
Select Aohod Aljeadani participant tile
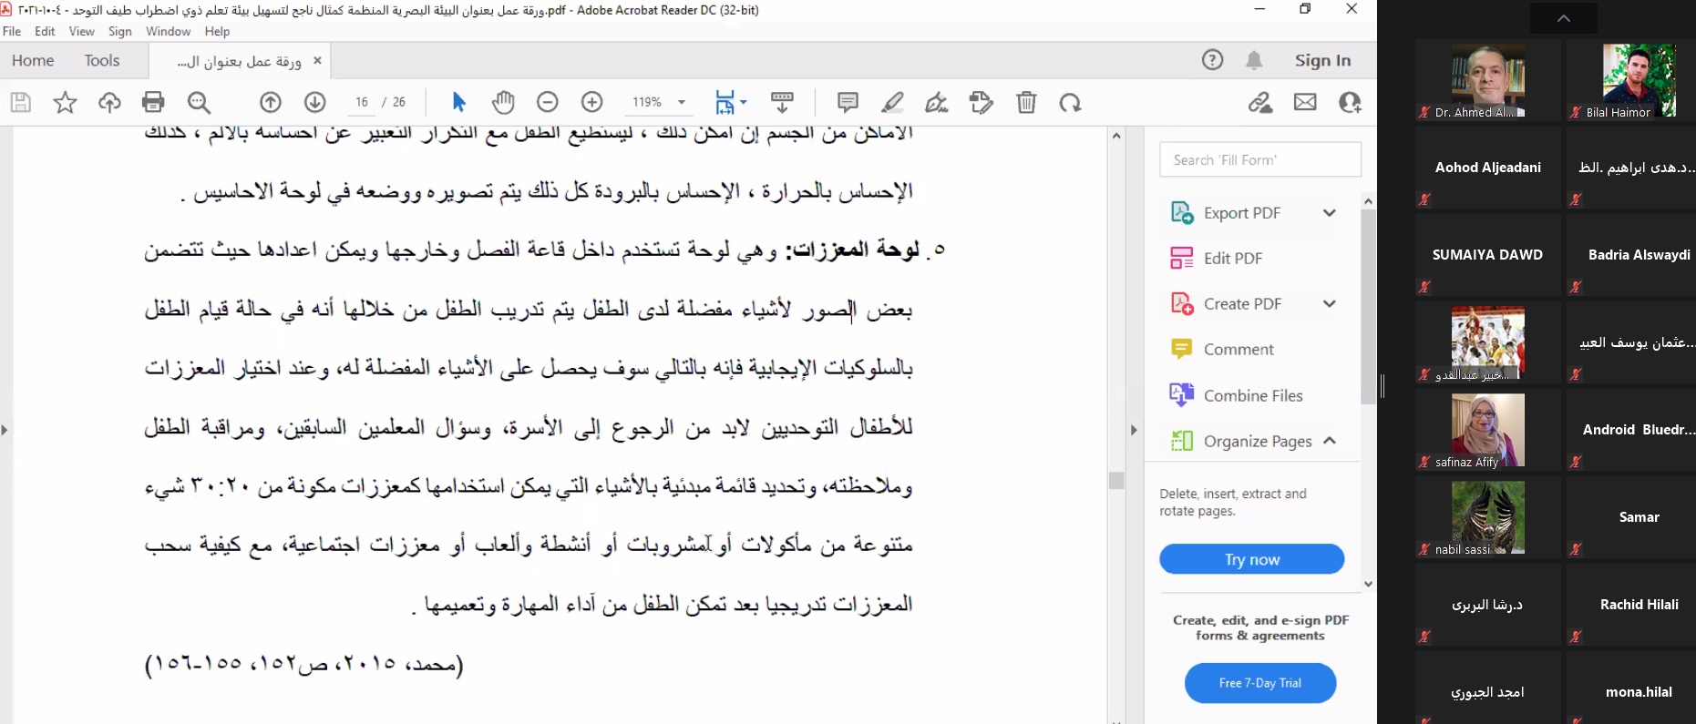[x=1487, y=168]
